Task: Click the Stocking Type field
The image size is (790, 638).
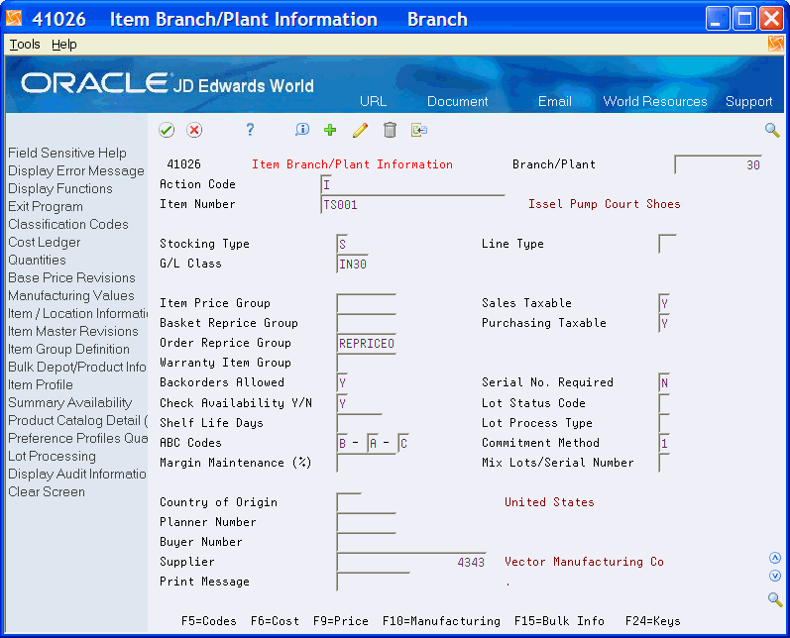Action: point(342,245)
